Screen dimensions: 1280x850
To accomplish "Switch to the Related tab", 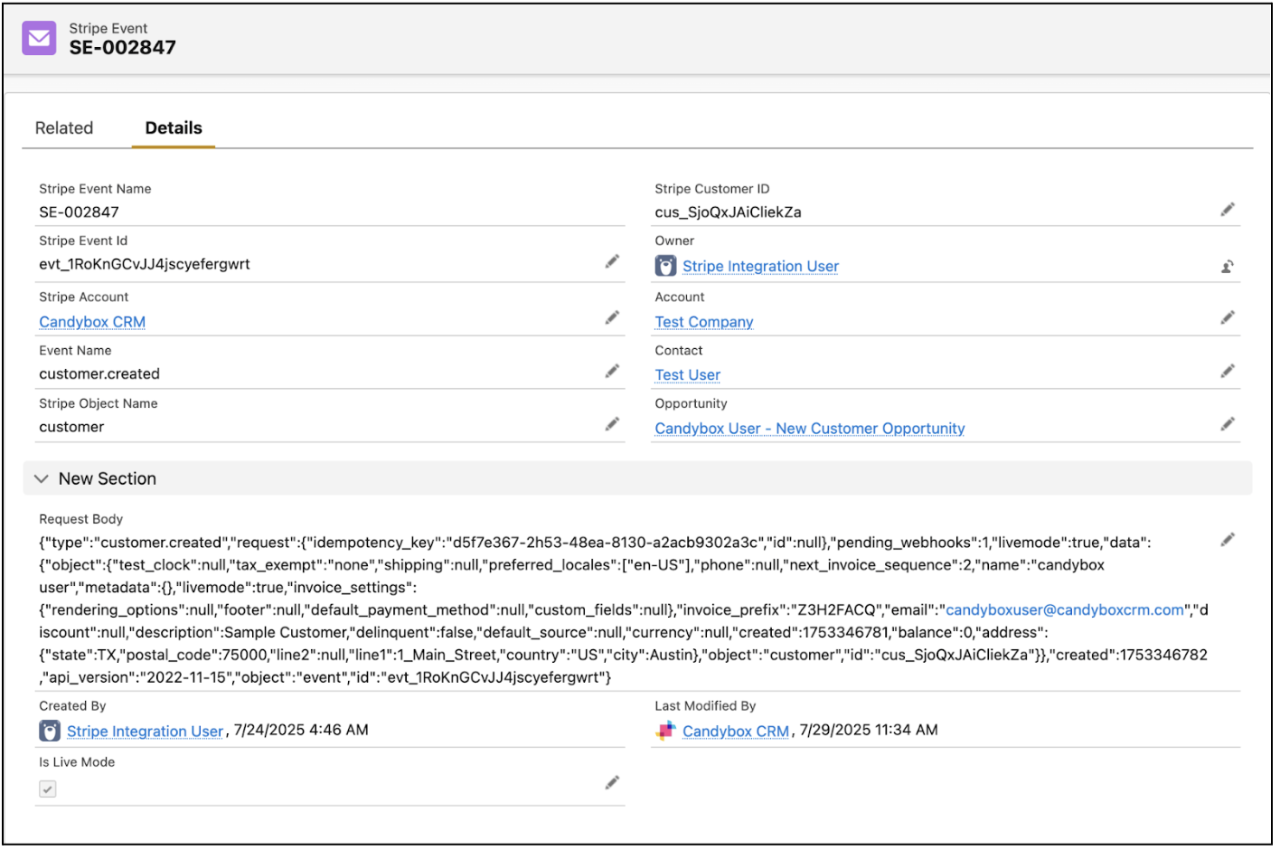I will (64, 128).
